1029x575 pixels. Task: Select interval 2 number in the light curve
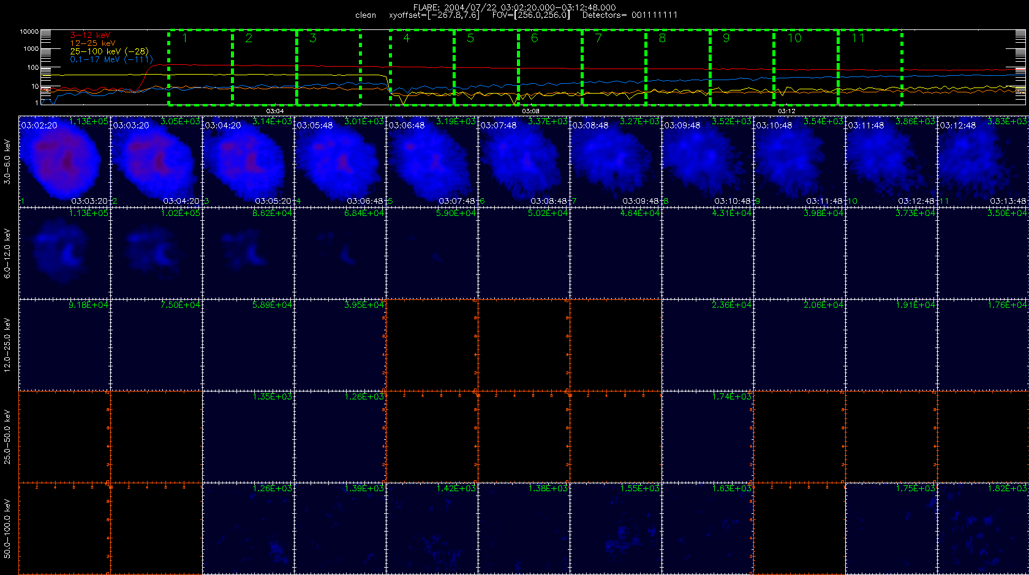(249, 39)
